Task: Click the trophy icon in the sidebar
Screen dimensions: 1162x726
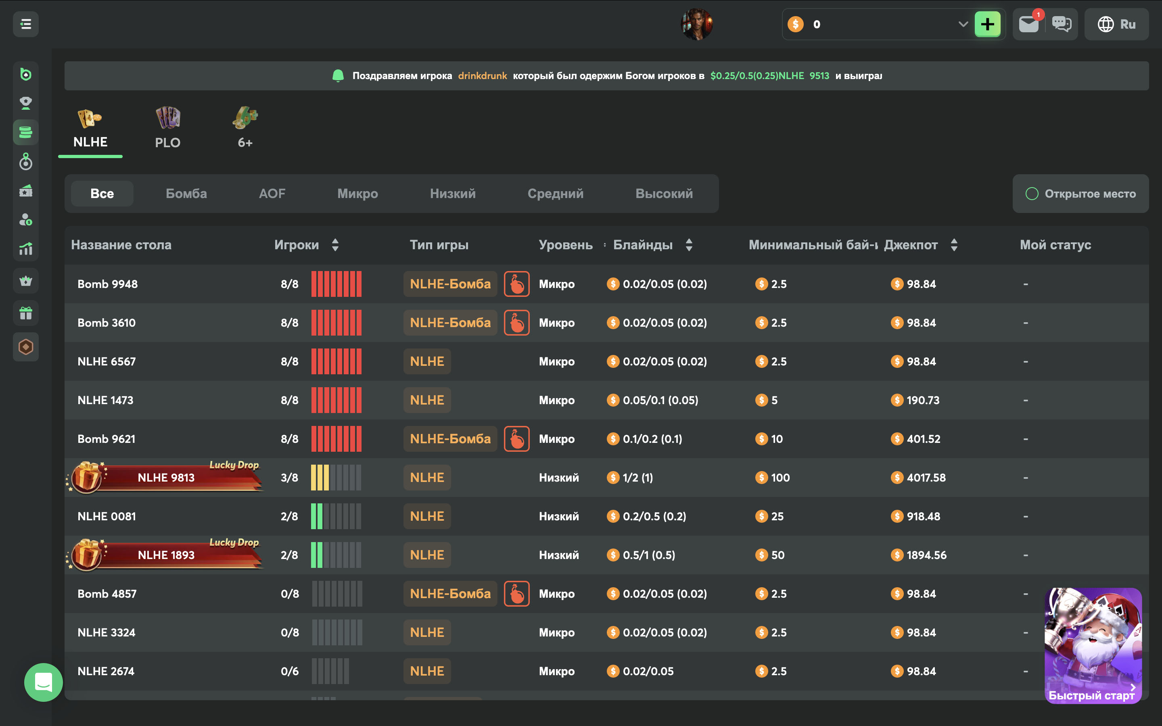Action: tap(25, 103)
